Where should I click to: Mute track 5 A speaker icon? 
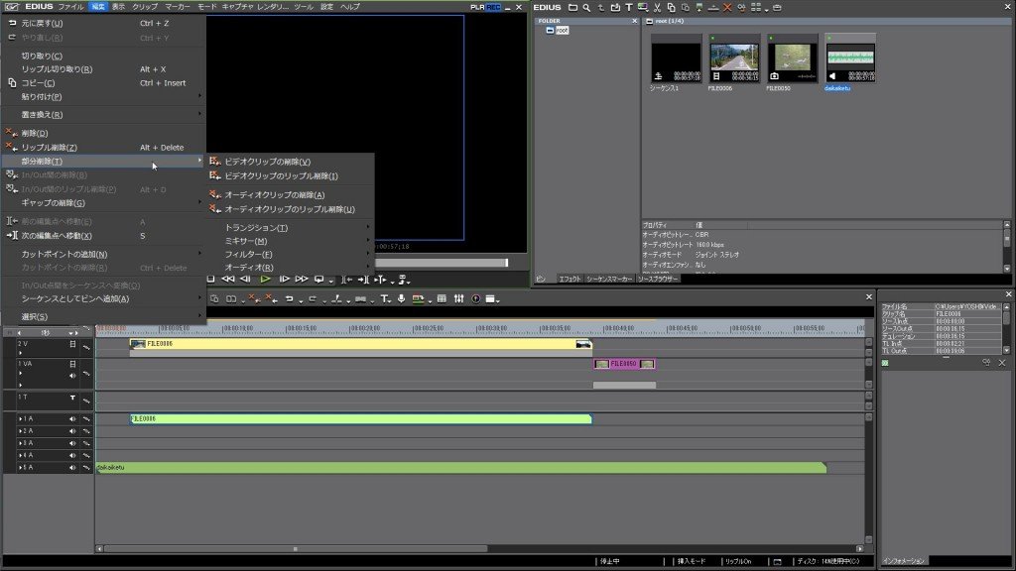tap(72, 468)
